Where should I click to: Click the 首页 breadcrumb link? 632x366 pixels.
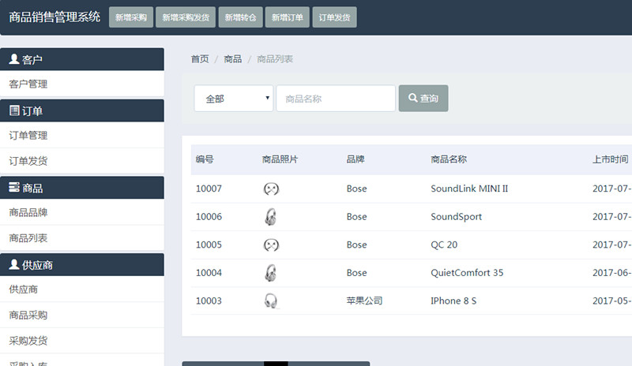pyautogui.click(x=200, y=59)
